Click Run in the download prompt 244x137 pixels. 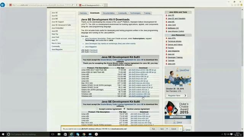pos(154,129)
